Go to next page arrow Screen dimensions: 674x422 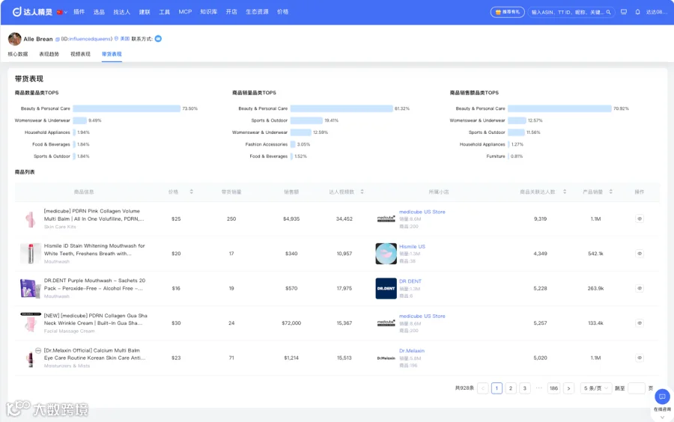(568, 388)
